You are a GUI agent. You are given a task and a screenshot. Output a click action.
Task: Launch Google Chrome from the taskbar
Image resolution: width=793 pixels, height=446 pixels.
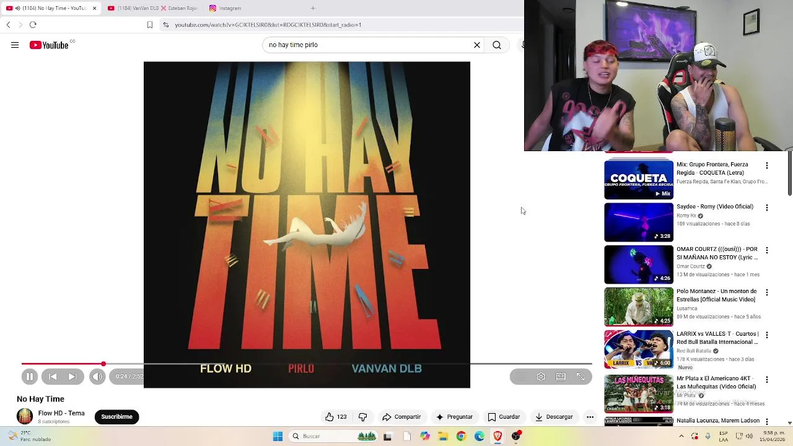[x=461, y=436]
